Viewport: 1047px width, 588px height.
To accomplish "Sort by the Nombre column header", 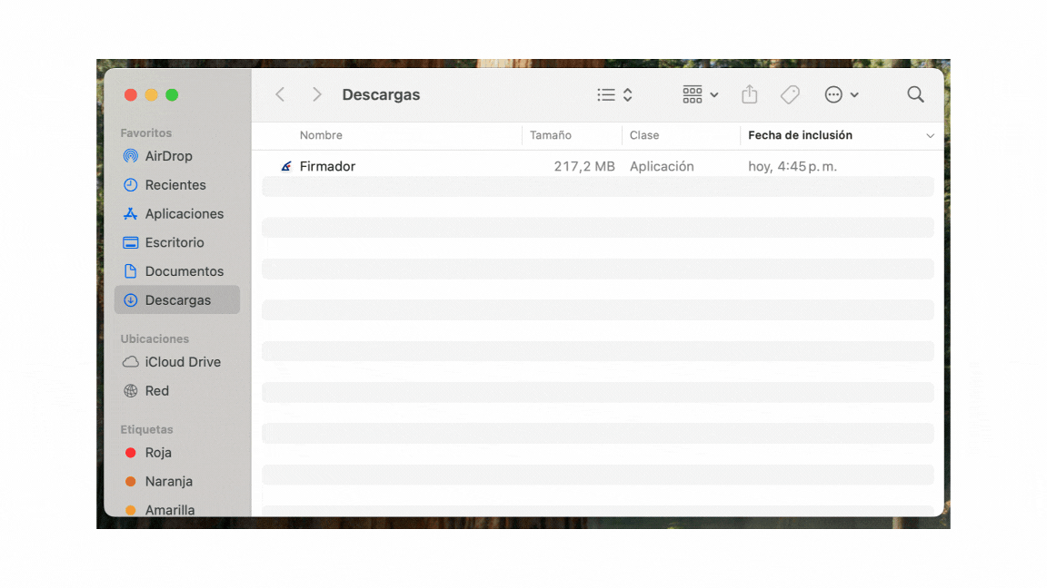I will click(x=321, y=135).
